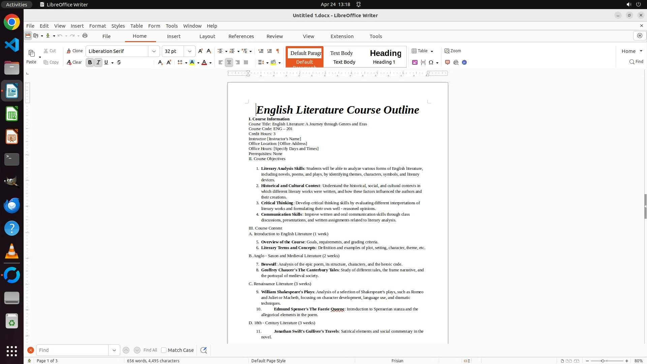Justify paragraph alignment icon
The height and width of the screenshot is (364, 647).
click(246, 62)
